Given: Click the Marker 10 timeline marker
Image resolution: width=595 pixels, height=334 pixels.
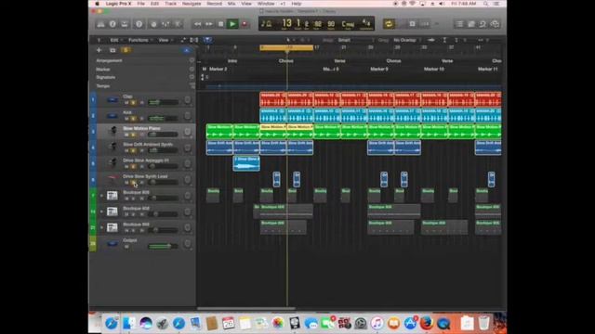Looking at the screenshot, I should point(434,70).
